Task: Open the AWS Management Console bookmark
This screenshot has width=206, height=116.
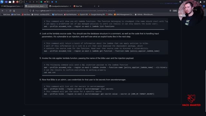Action: pyautogui.click(x=124, y=15)
